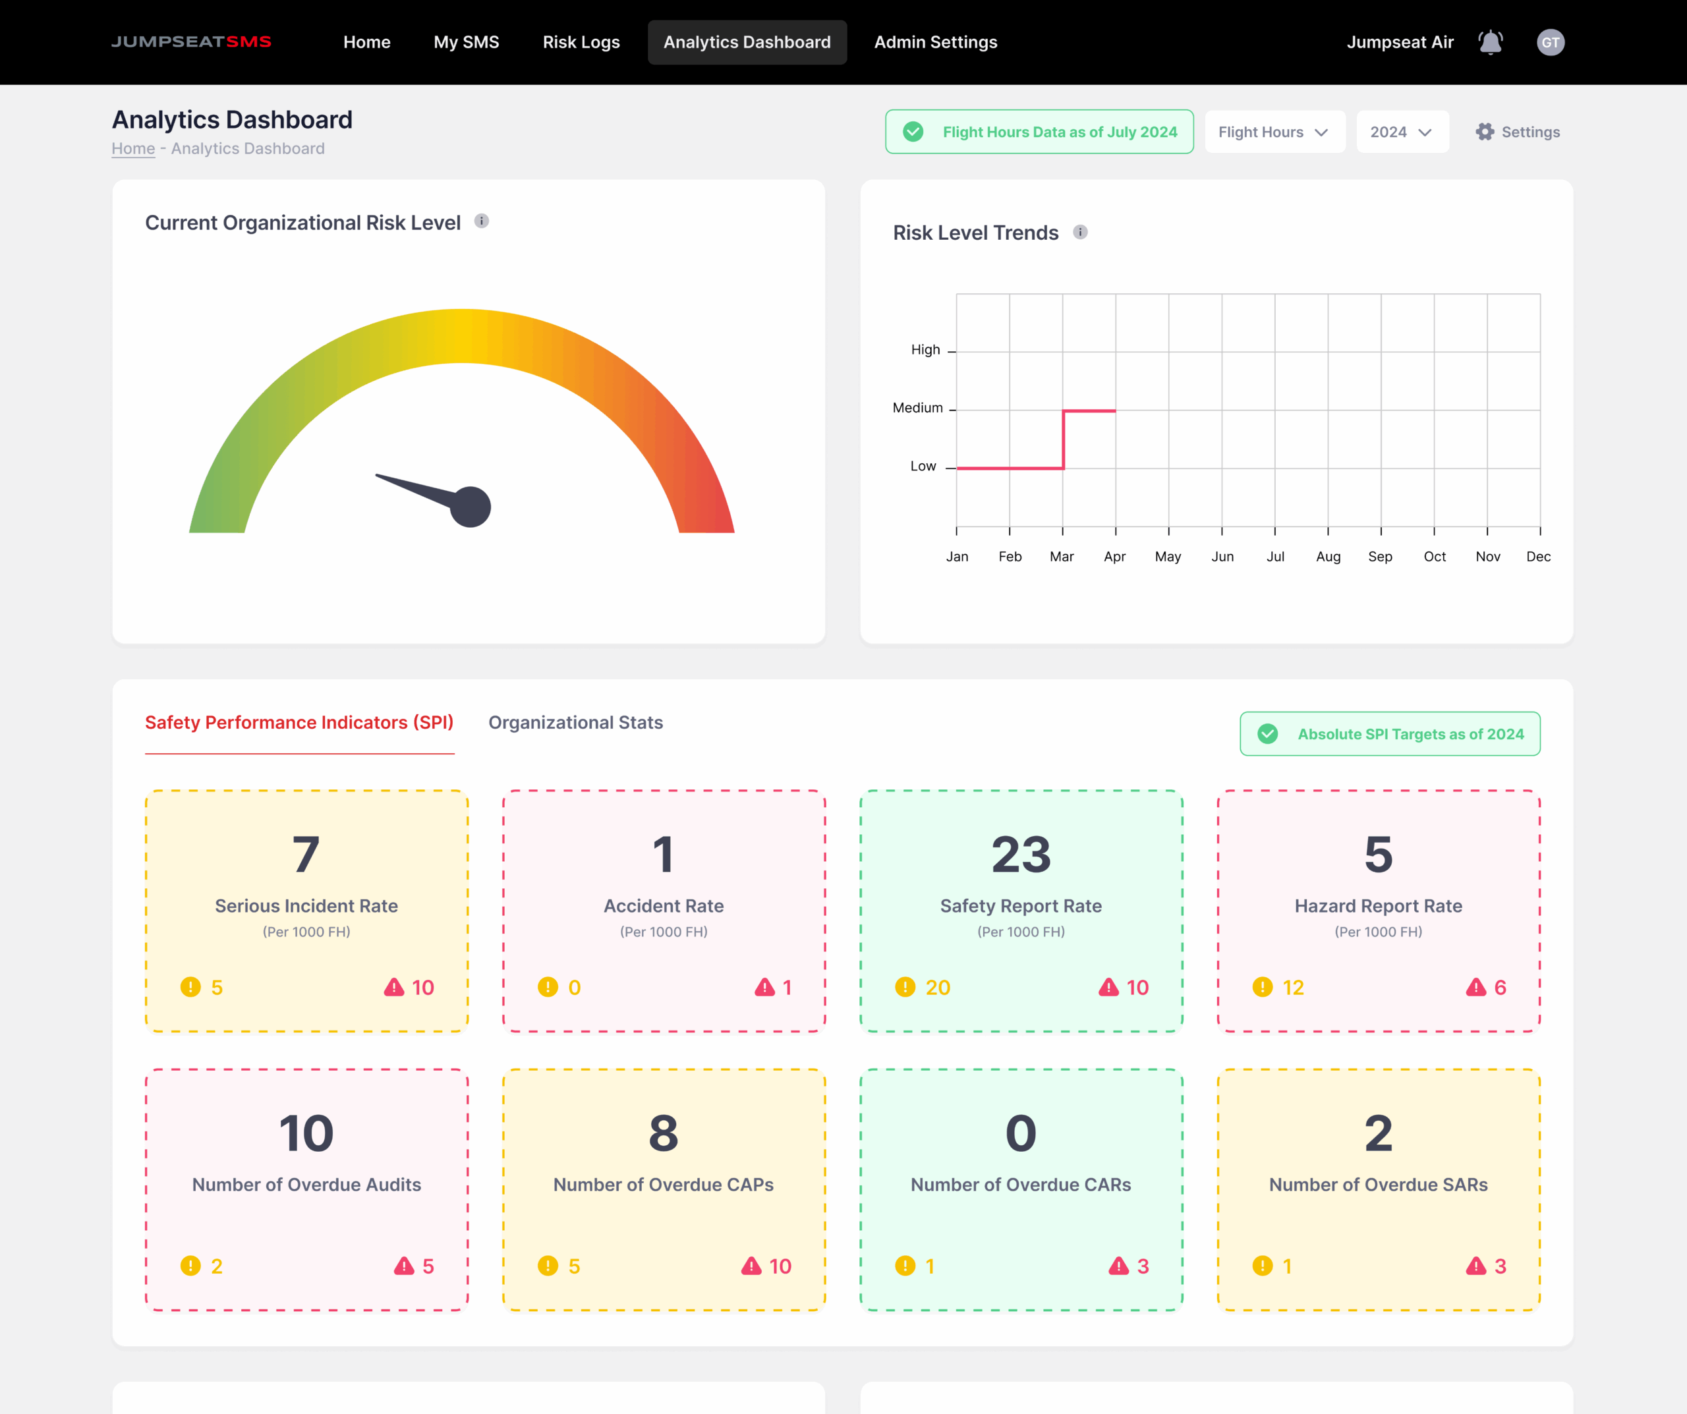1687x1414 pixels.
Task: Click the Settings gear icon
Action: coord(1485,132)
